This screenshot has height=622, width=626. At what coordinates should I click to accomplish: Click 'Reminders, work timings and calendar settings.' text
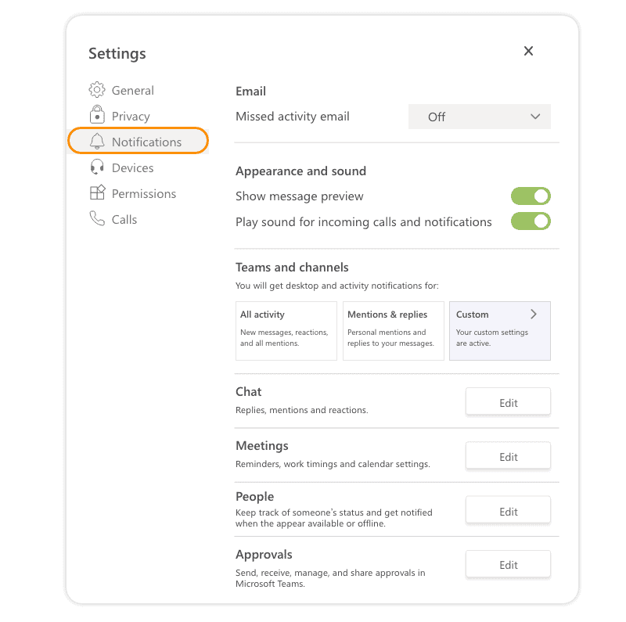[x=333, y=464]
